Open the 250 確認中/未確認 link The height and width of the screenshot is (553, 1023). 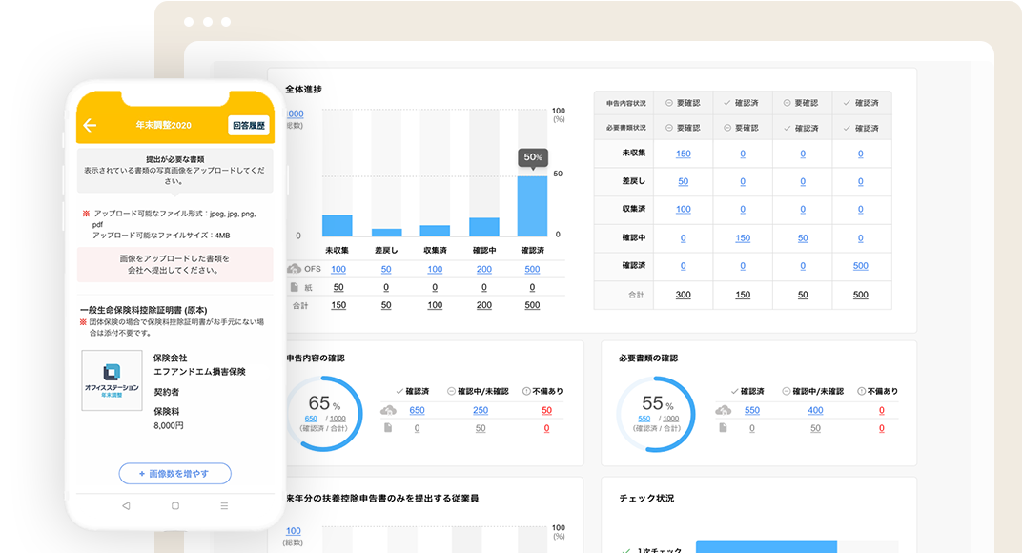(x=481, y=410)
